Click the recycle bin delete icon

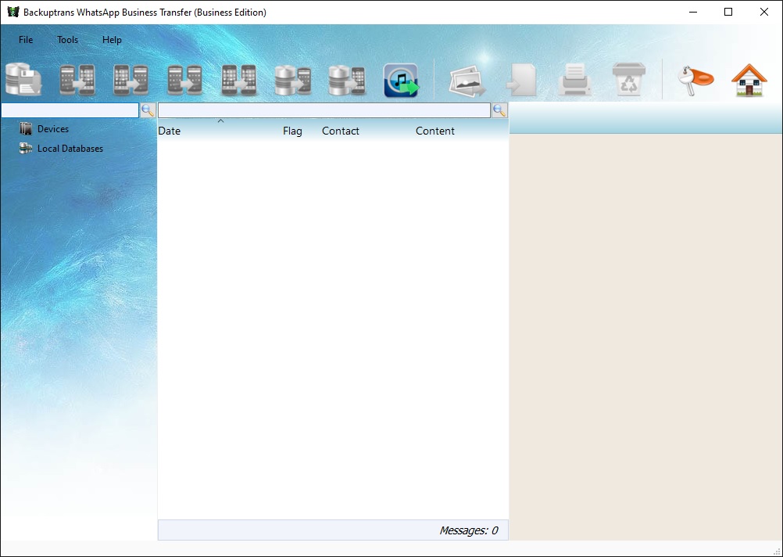(629, 80)
